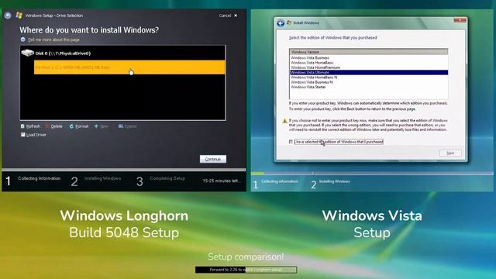
Task: Click 'Installing Windows' step in Longhorn setup
Action: tap(102, 178)
